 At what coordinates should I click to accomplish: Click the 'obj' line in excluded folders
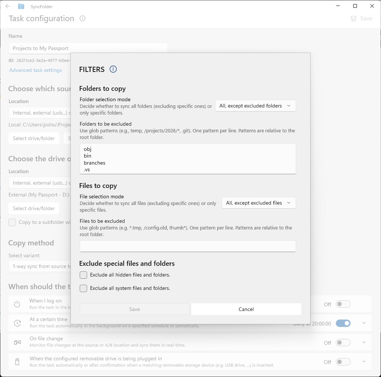(x=87, y=149)
